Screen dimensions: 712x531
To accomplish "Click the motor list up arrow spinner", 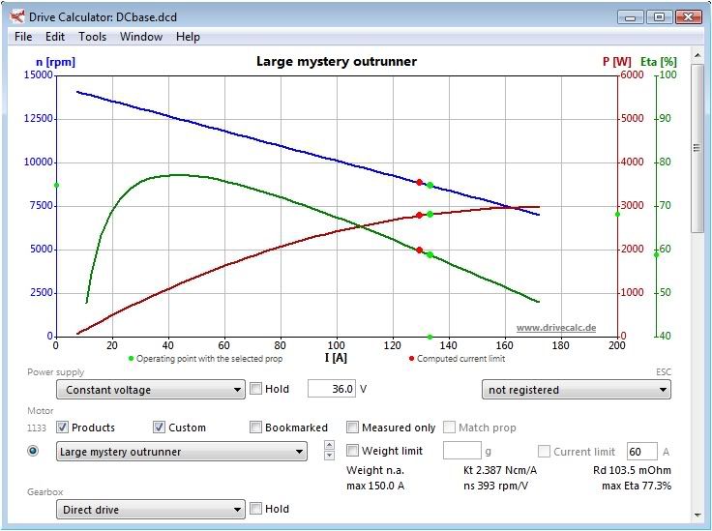I will tap(329, 446).
